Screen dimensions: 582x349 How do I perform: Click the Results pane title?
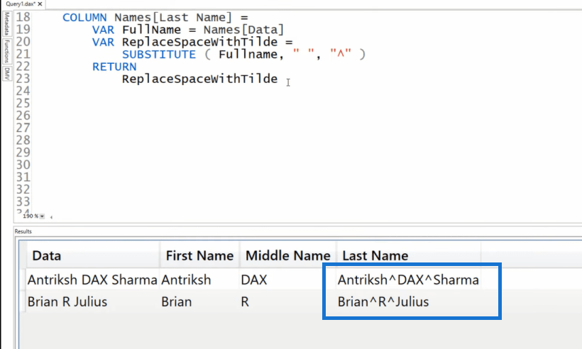(x=23, y=231)
